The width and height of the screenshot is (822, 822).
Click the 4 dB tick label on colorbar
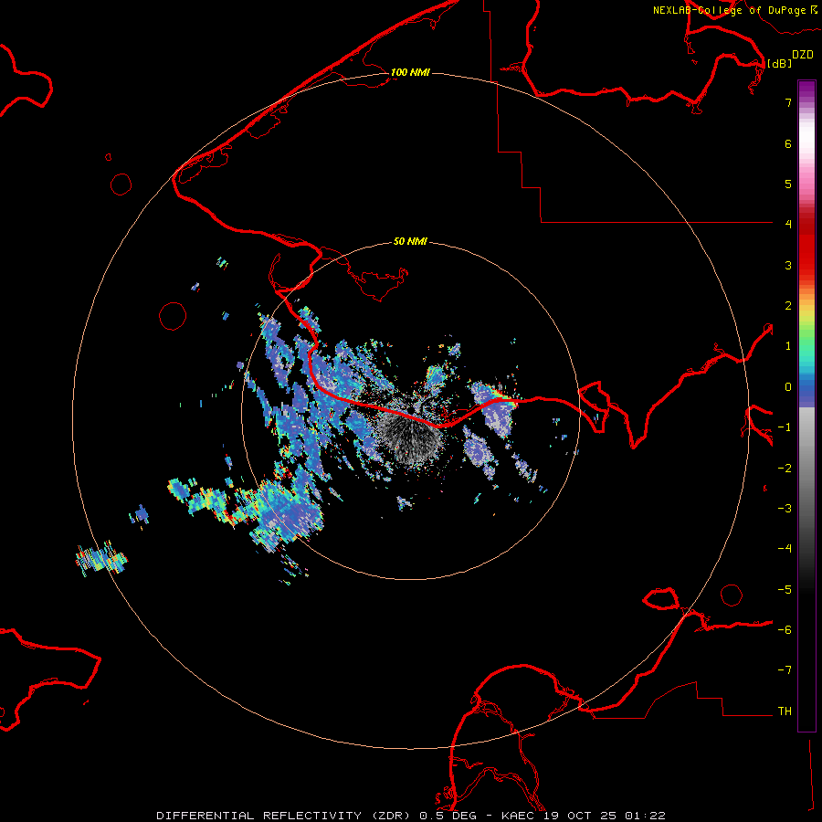pos(788,225)
